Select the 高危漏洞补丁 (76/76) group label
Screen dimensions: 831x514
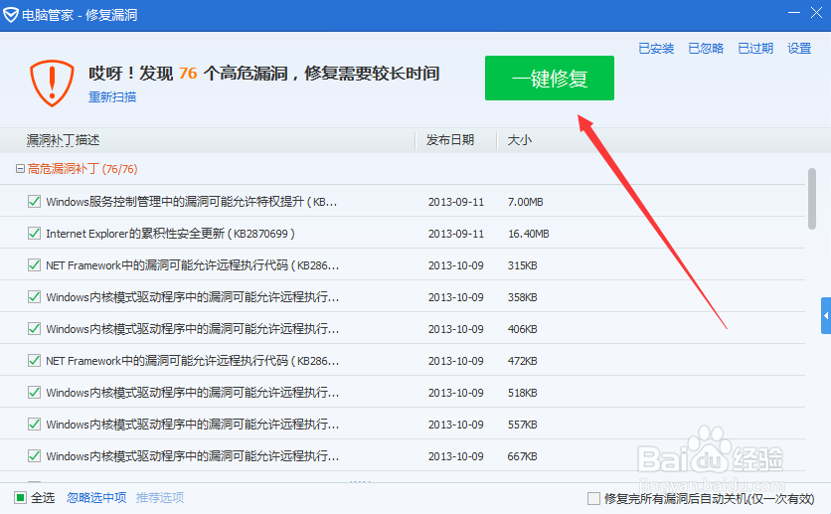83,168
